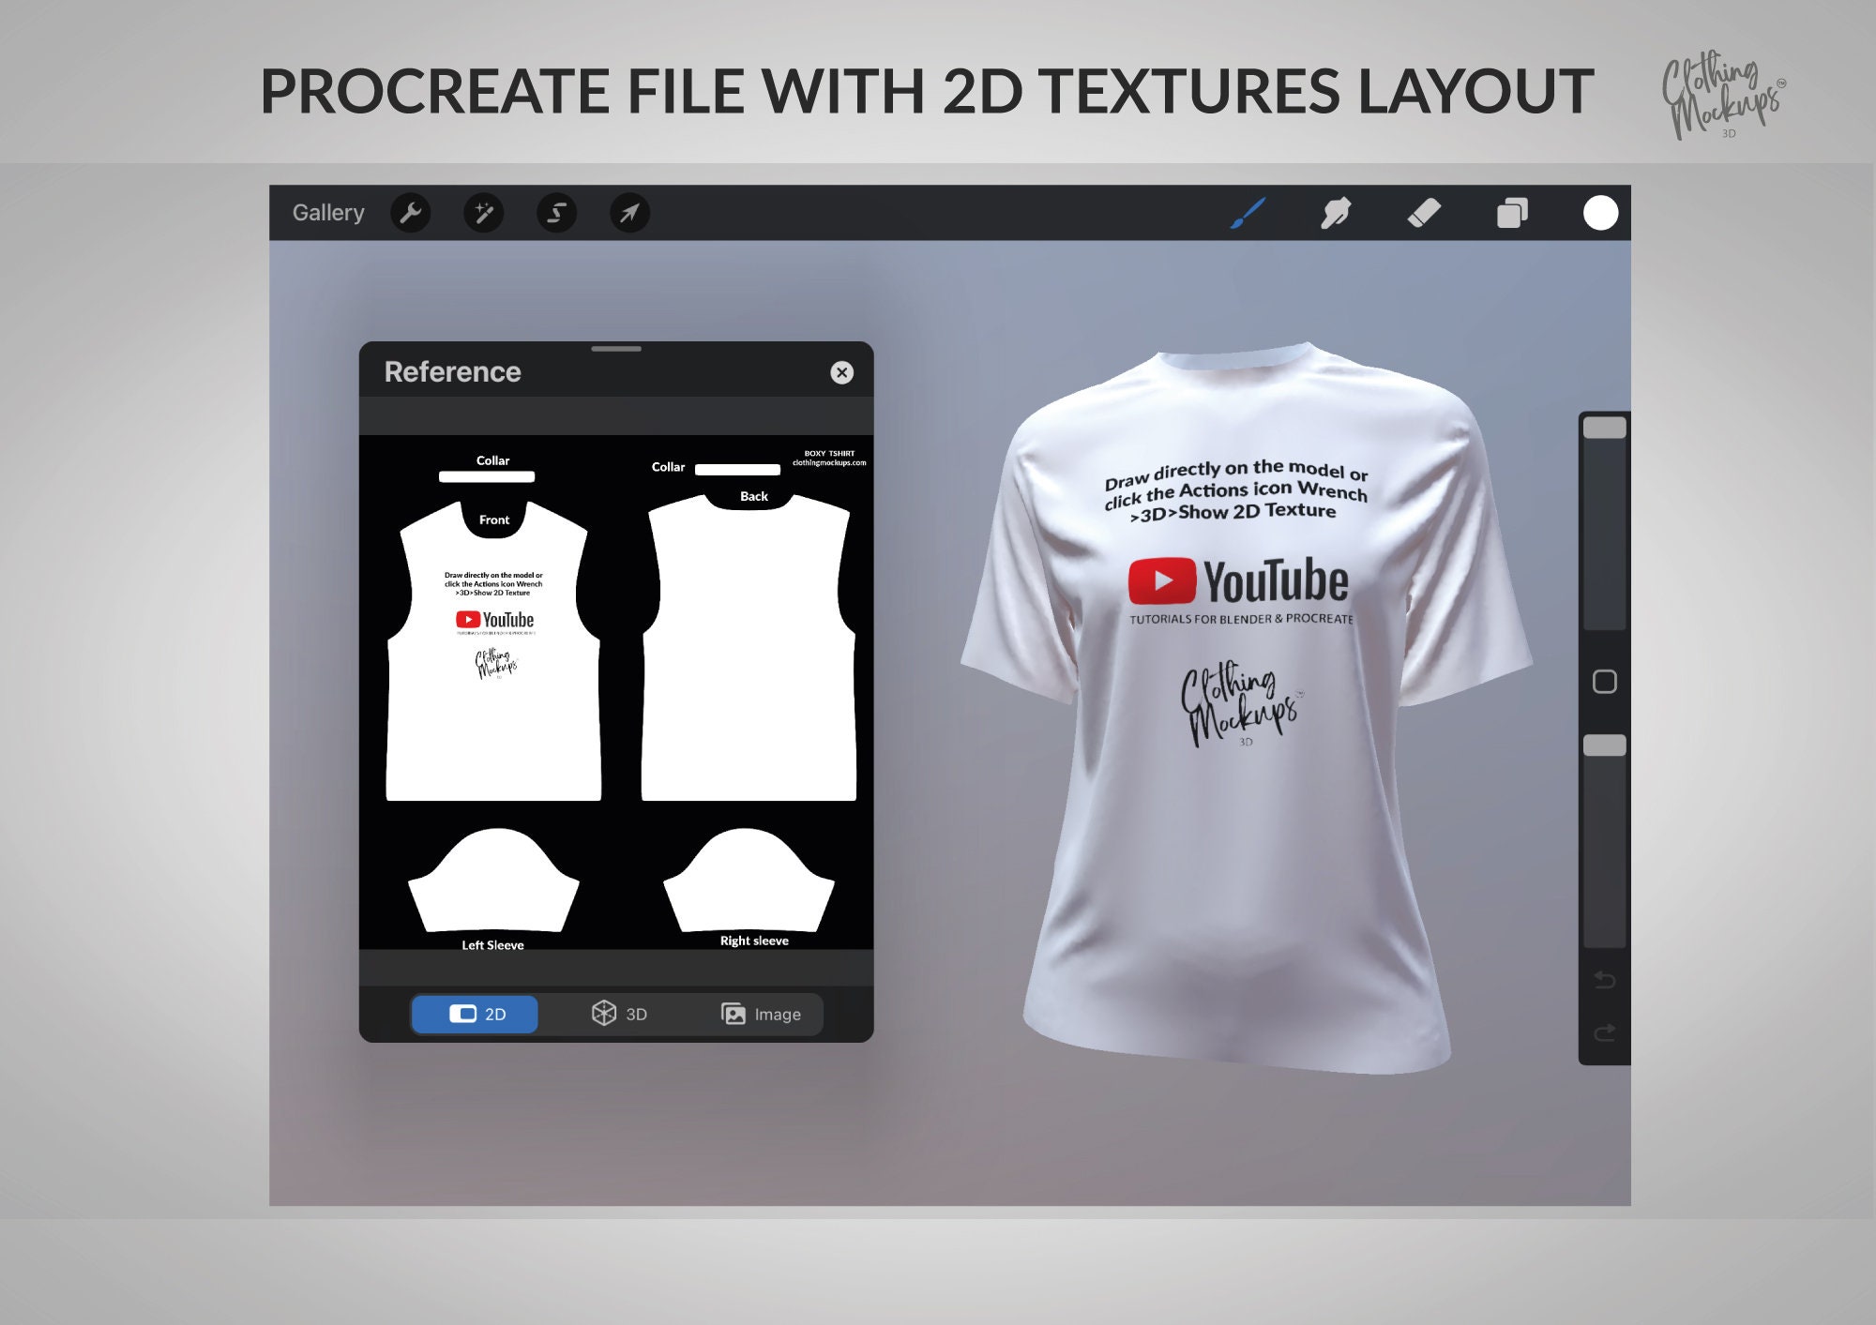1876x1325 pixels.
Task: Select the Smudge tool
Action: coord(1336,213)
